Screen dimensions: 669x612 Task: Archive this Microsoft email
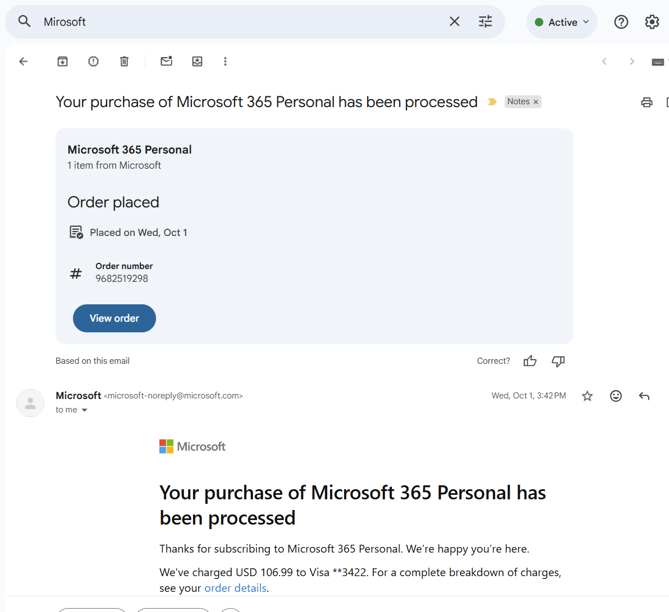coord(62,62)
